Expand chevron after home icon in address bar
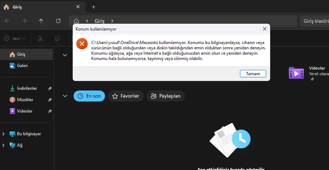329x170 pixels. point(87,21)
